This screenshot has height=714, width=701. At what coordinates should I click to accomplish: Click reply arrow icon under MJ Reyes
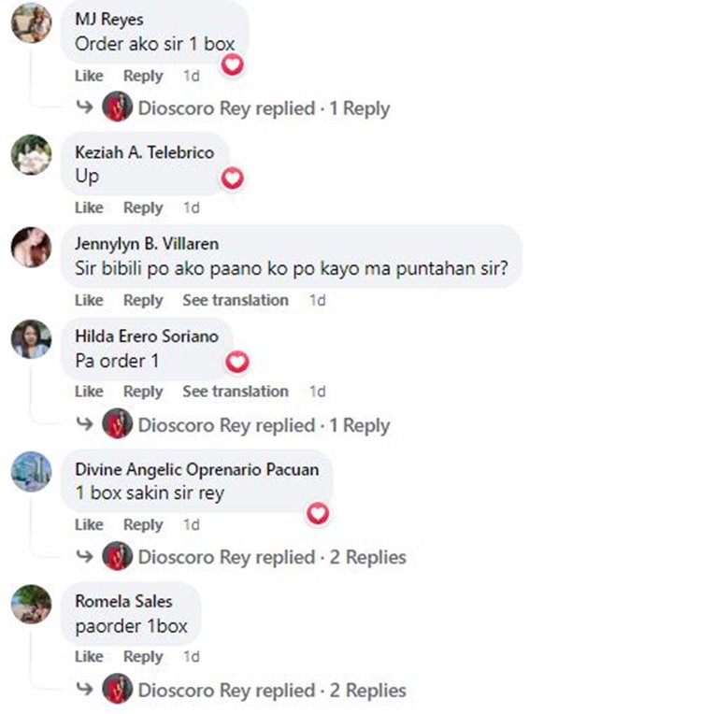(85, 107)
